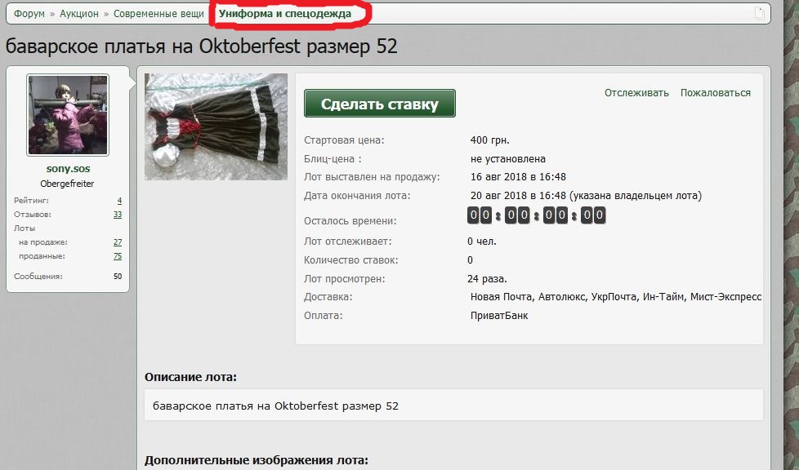Click the lot title heading

click(x=201, y=47)
